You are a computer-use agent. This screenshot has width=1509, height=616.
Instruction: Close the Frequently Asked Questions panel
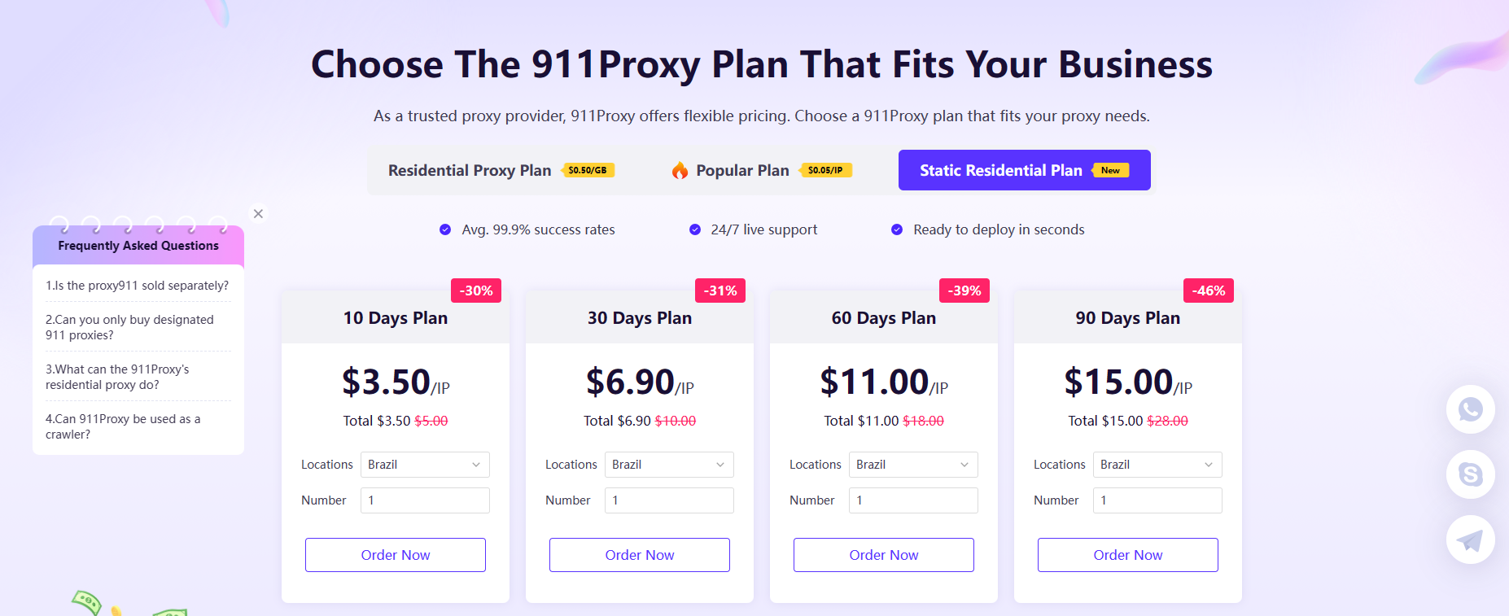(258, 214)
